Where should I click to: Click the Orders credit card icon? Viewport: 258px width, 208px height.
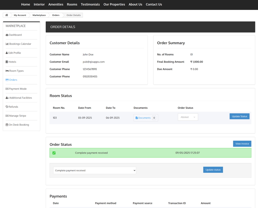(x=7, y=80)
